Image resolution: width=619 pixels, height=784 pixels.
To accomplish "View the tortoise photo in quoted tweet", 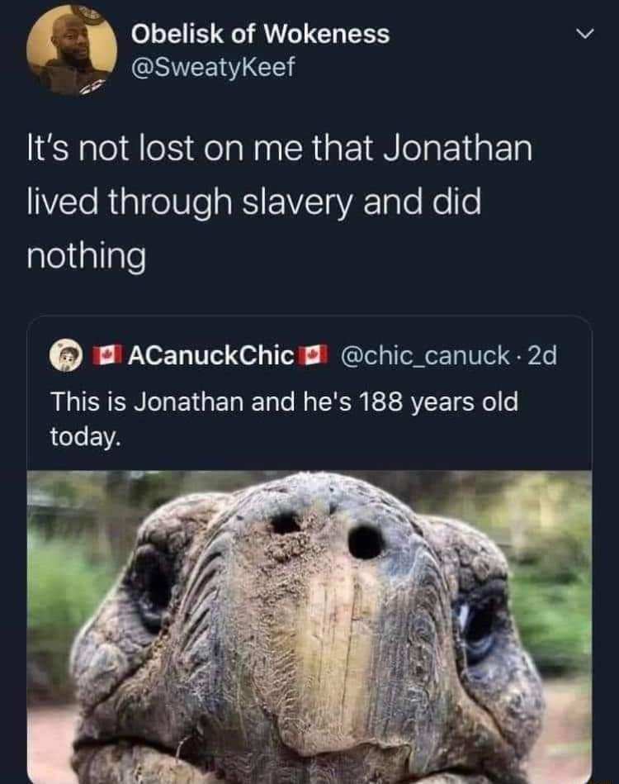I will point(309,627).
